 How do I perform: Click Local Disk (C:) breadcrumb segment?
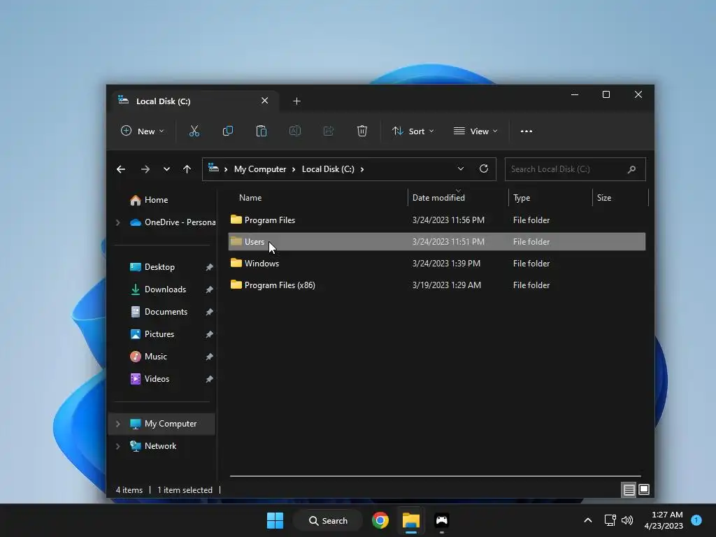pyautogui.click(x=328, y=169)
